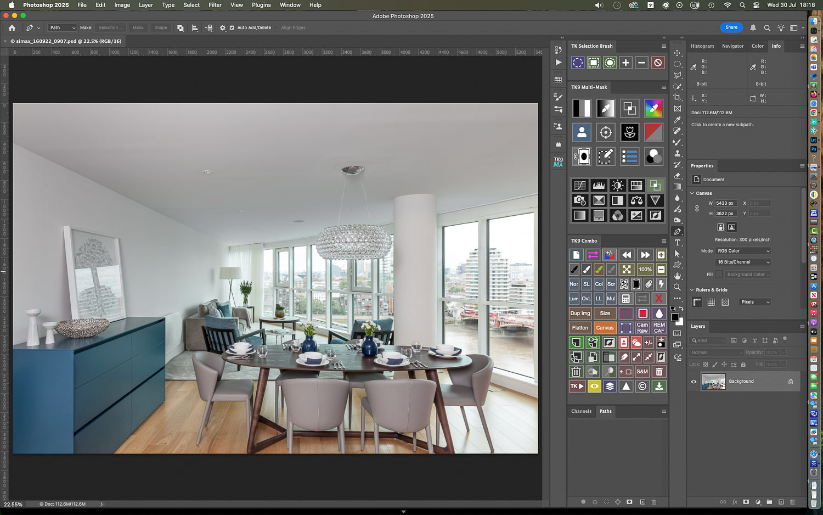Image resolution: width=823 pixels, height=515 pixels.
Task: Set canvas to portrait orientation
Action: (x=720, y=227)
